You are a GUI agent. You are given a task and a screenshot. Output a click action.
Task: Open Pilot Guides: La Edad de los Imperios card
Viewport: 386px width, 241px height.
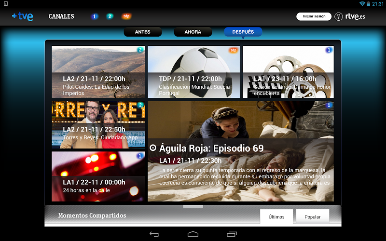click(98, 72)
